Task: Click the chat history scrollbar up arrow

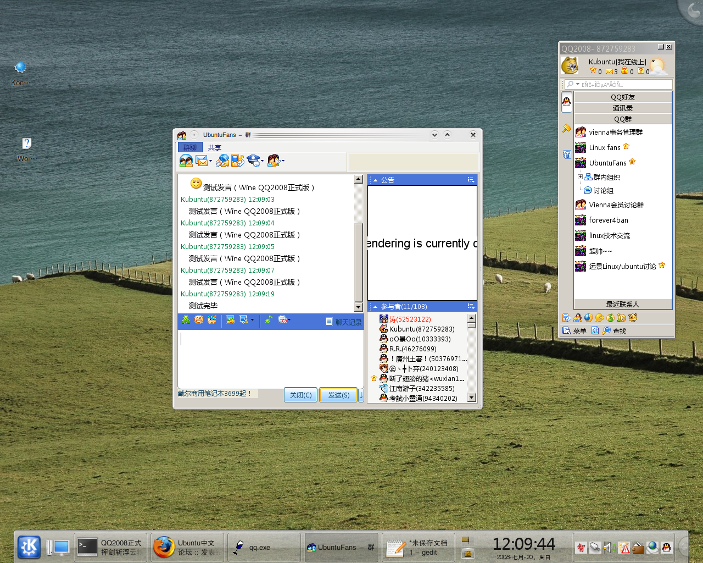Action: (x=359, y=179)
